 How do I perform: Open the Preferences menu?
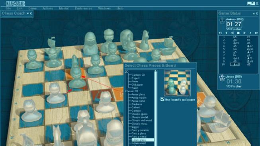coord(83,8)
